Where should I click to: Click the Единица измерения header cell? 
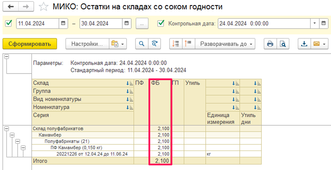point(223,119)
